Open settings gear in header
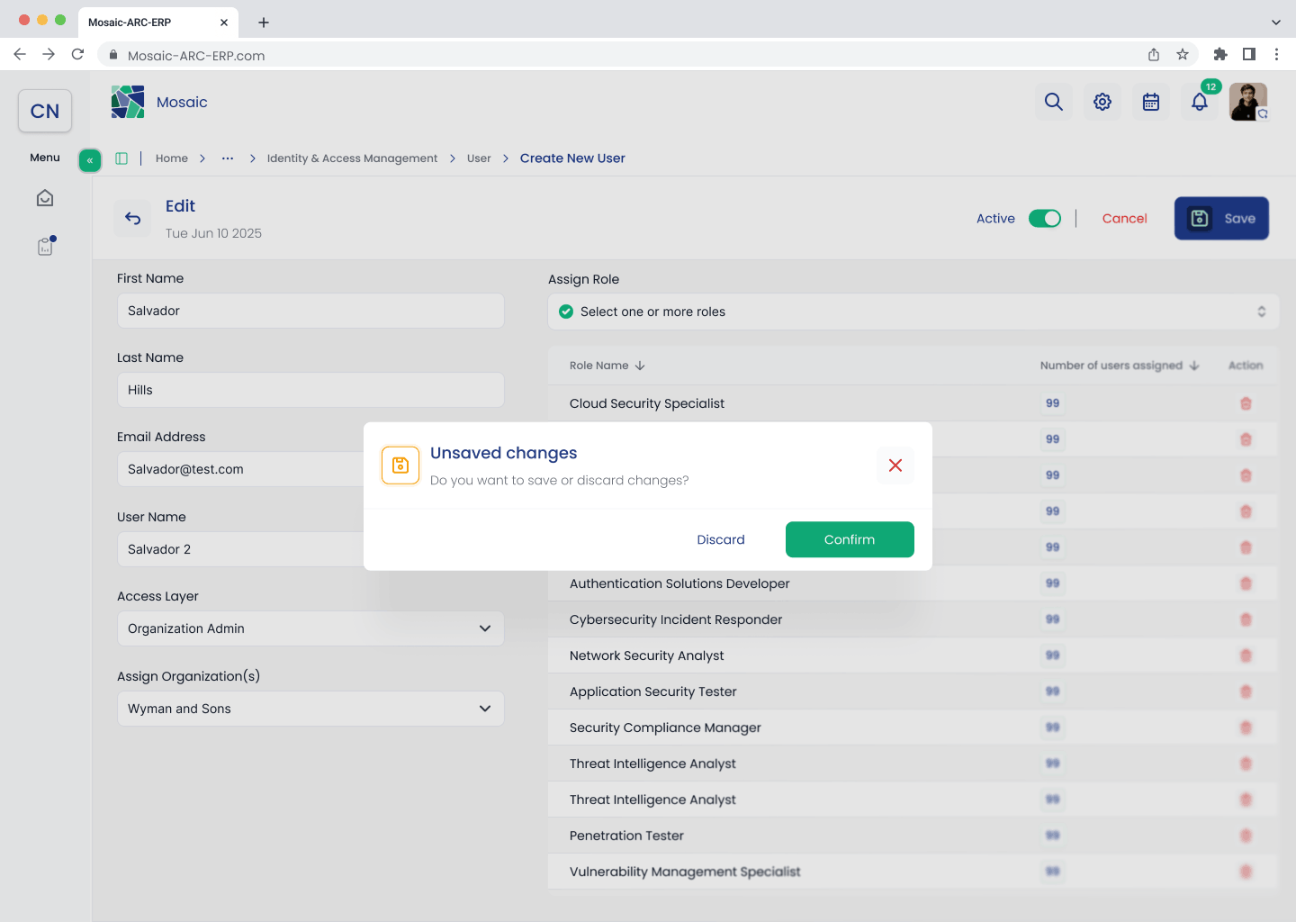1296x922 pixels. (1102, 102)
